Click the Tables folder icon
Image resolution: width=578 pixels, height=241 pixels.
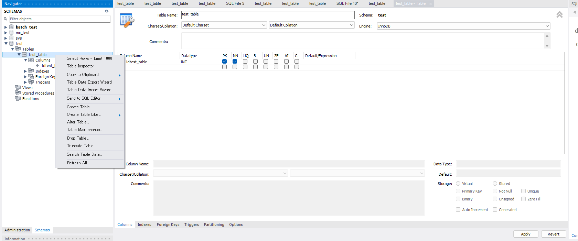[18, 49]
